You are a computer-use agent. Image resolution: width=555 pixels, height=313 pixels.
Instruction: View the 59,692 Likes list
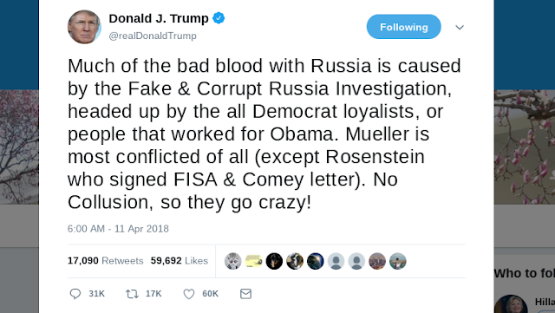coord(180,261)
